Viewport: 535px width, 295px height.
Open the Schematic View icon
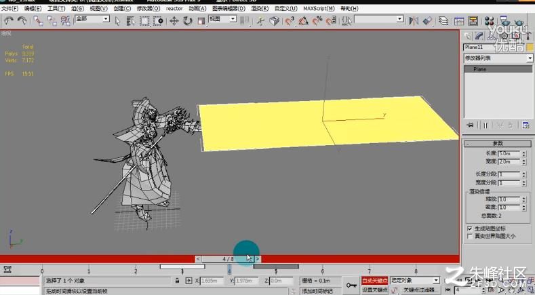[x=473, y=21]
